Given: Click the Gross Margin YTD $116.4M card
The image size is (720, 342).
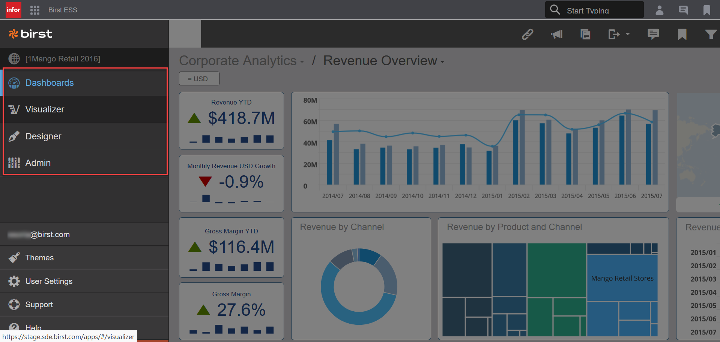Looking at the screenshot, I should (x=231, y=247).
